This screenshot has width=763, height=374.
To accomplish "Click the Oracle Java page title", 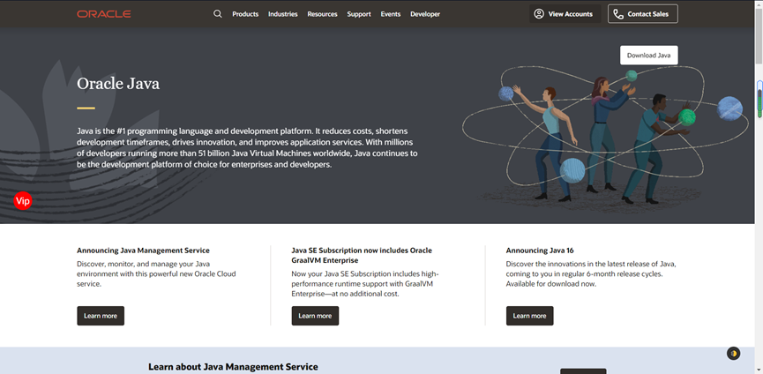I will (x=118, y=84).
